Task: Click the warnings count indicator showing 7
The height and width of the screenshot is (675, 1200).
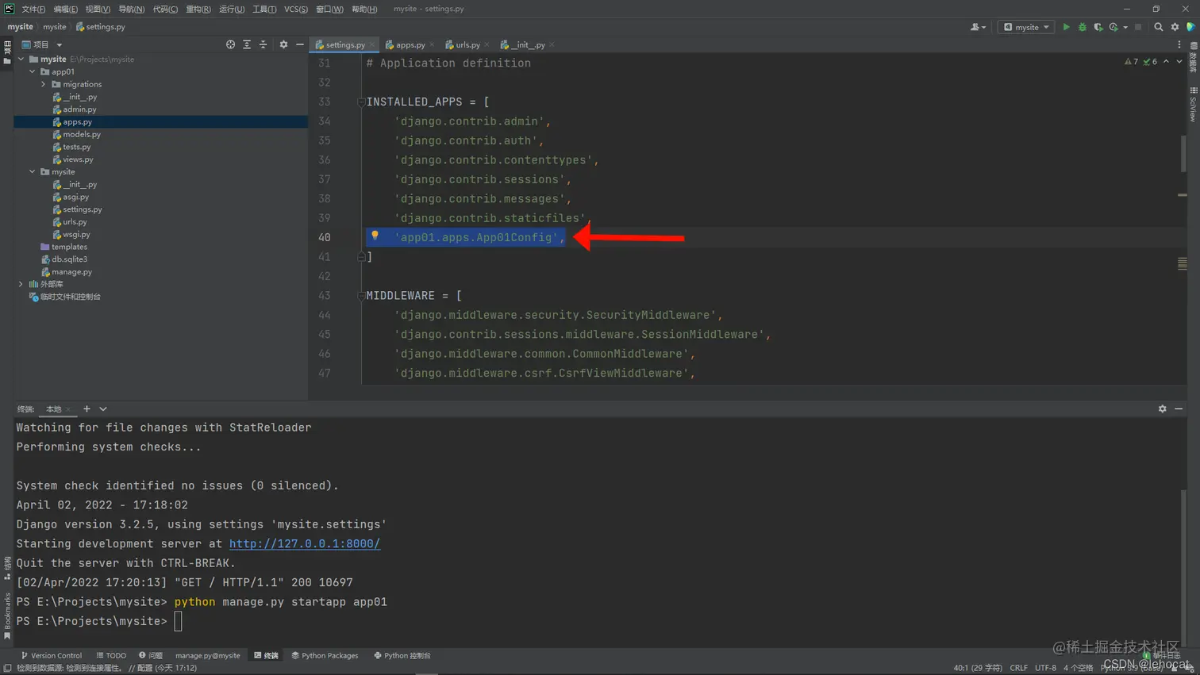Action: pos(1132,62)
